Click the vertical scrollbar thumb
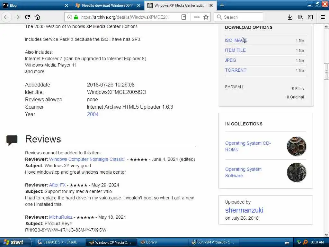This screenshot has width=329, height=247. [326, 72]
